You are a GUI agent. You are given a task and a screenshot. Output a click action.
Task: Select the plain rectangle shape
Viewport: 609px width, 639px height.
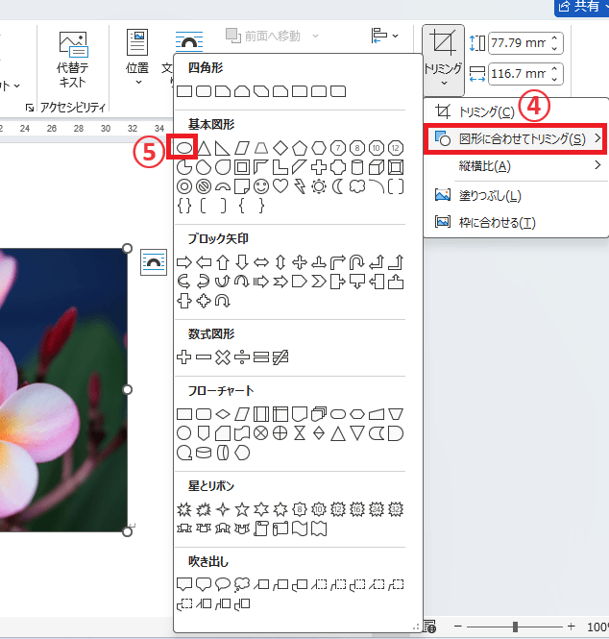point(184,91)
